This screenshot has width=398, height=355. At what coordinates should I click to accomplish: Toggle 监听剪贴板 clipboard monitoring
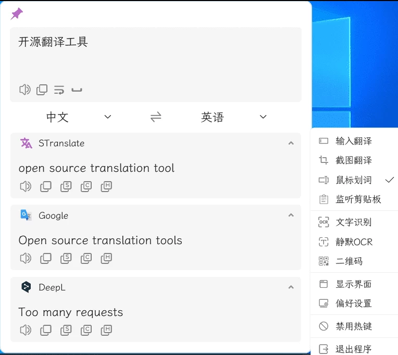(358, 199)
